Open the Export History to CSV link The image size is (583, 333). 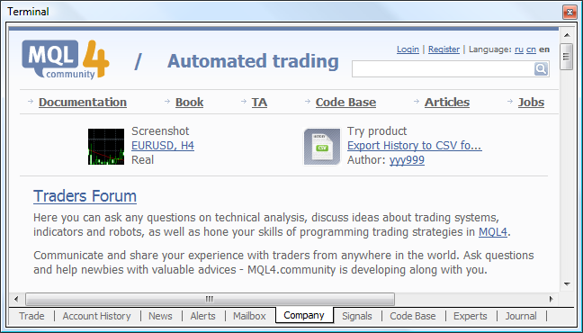click(414, 146)
